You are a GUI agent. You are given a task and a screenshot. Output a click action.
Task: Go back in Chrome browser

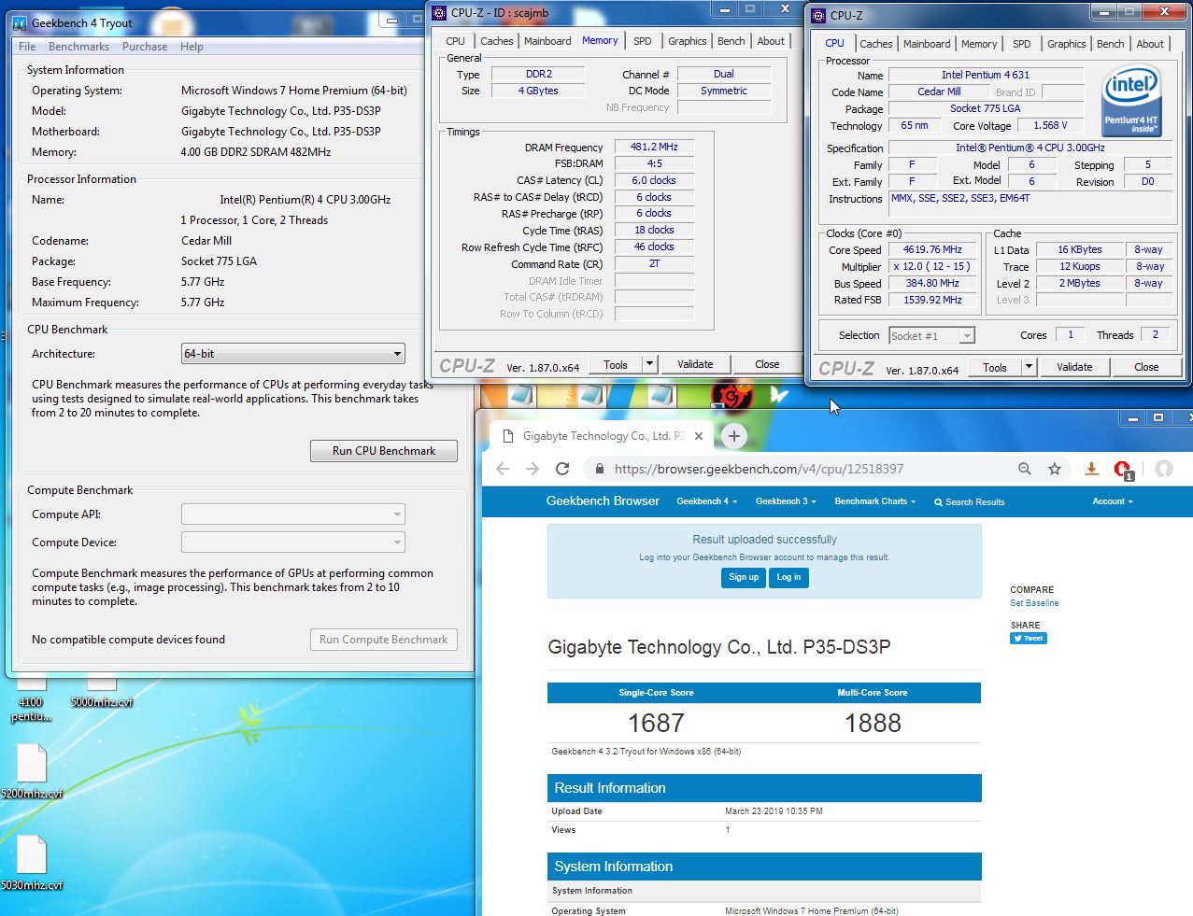click(503, 469)
